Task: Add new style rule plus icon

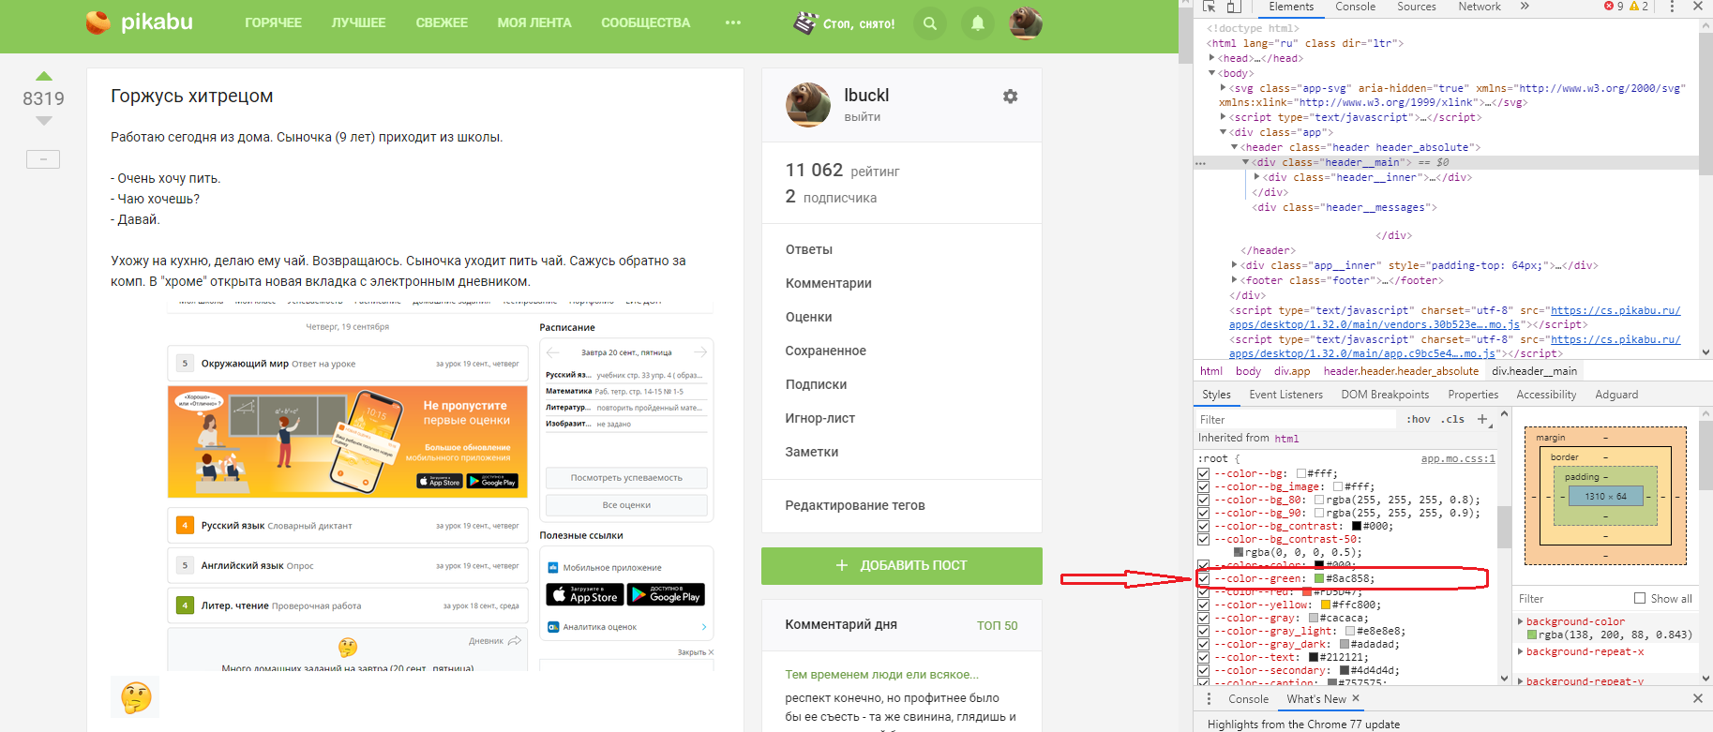Action: pos(1482,420)
